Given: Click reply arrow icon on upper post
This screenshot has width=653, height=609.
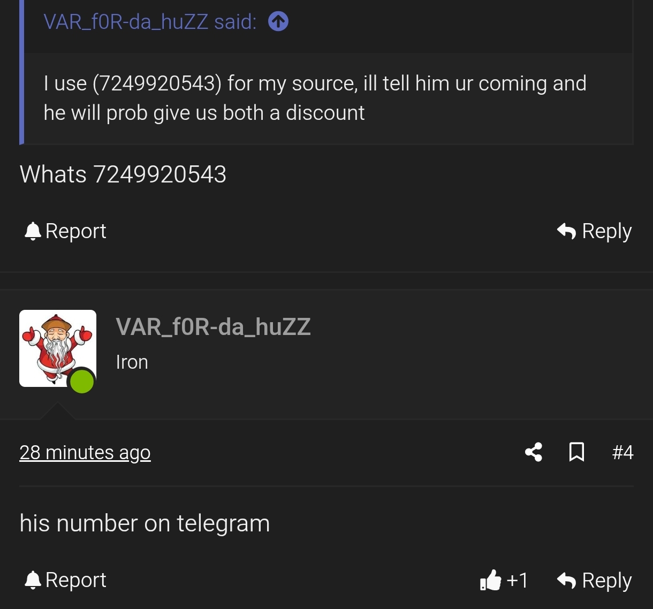Looking at the screenshot, I should coord(566,231).
